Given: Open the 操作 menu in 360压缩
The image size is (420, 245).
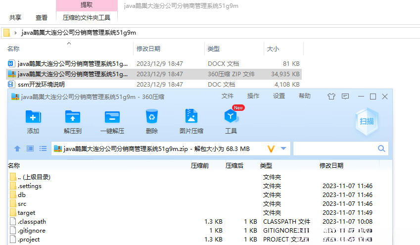Looking at the screenshot, I should pos(253,96).
